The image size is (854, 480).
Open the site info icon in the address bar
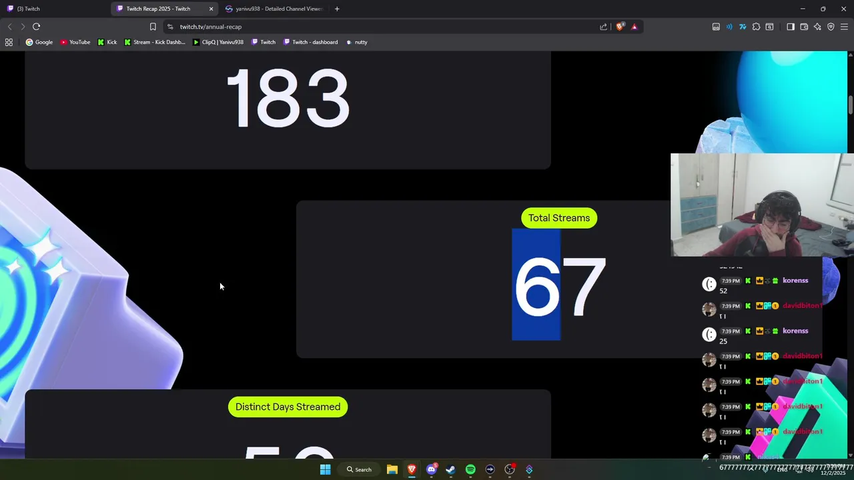click(170, 27)
